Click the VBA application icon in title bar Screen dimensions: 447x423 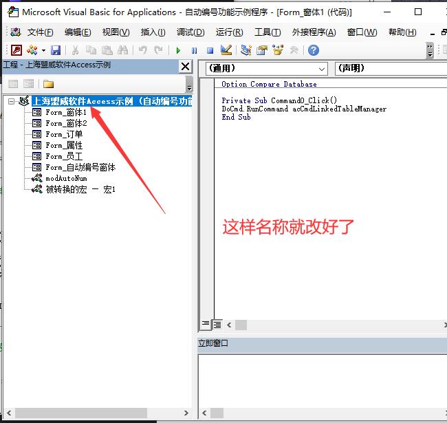(13, 12)
